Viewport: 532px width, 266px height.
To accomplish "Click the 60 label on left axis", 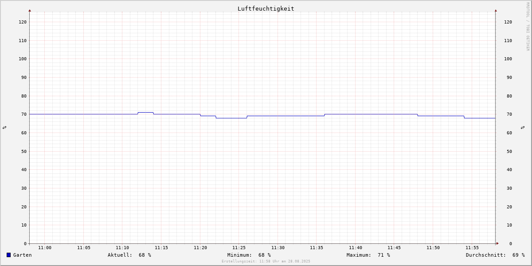I will [24, 133].
